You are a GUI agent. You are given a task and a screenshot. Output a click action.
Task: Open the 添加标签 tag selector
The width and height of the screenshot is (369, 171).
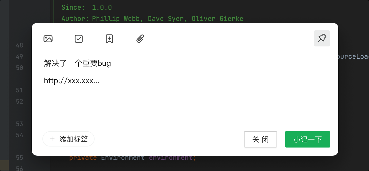point(68,139)
